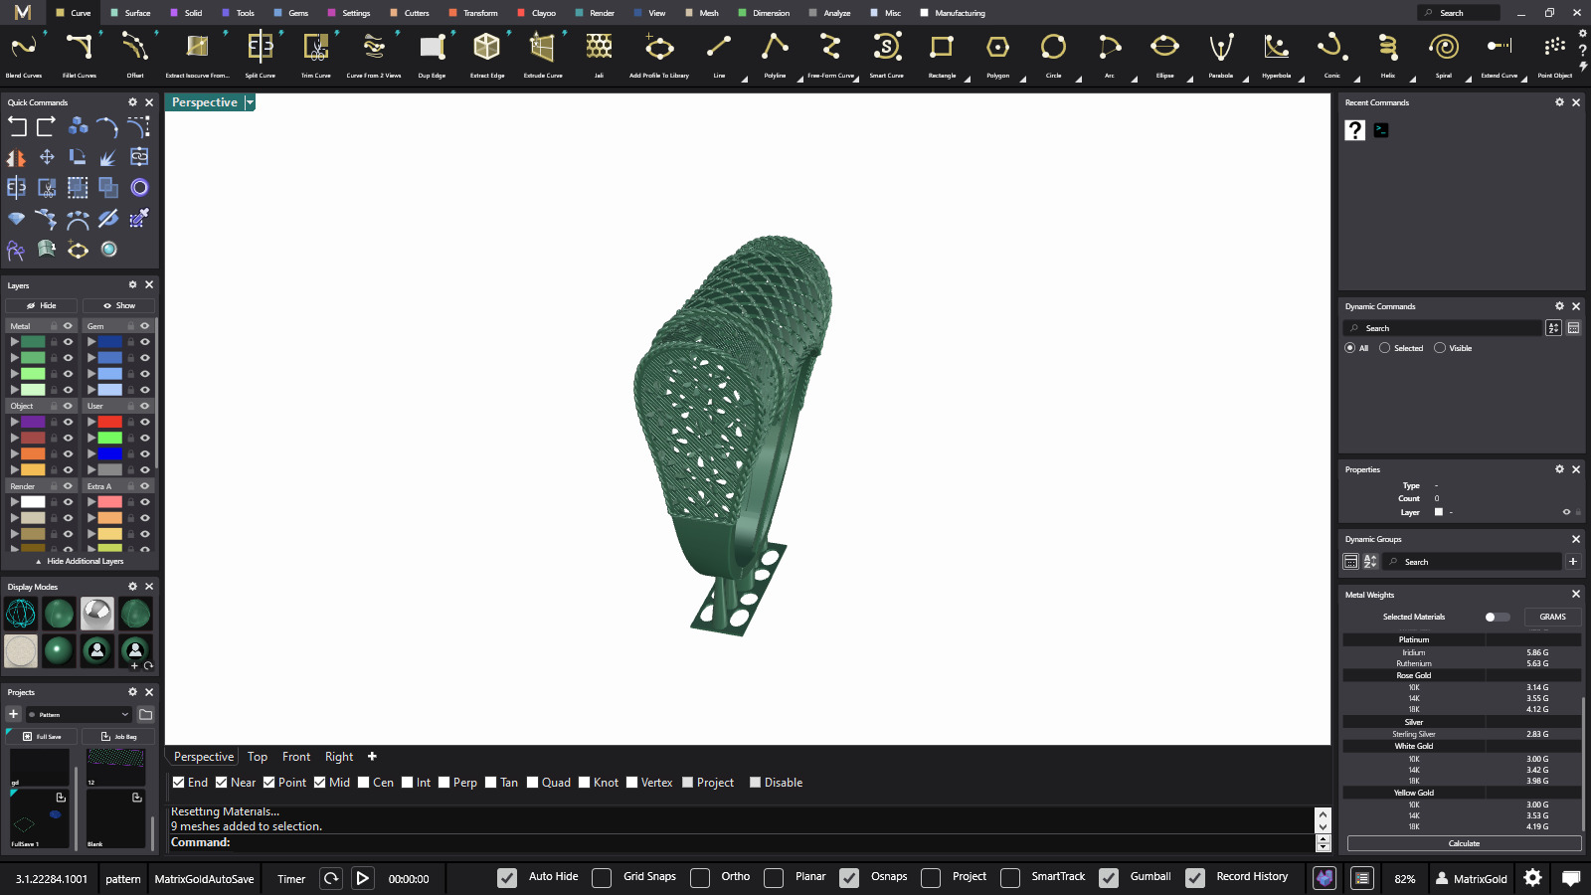Click the Full Save button

pos(42,737)
